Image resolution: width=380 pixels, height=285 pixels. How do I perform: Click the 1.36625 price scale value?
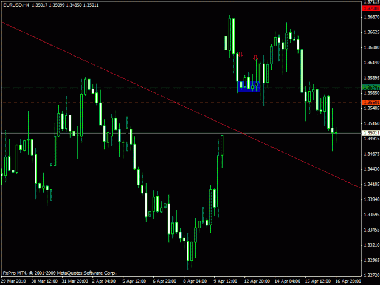click(x=371, y=32)
